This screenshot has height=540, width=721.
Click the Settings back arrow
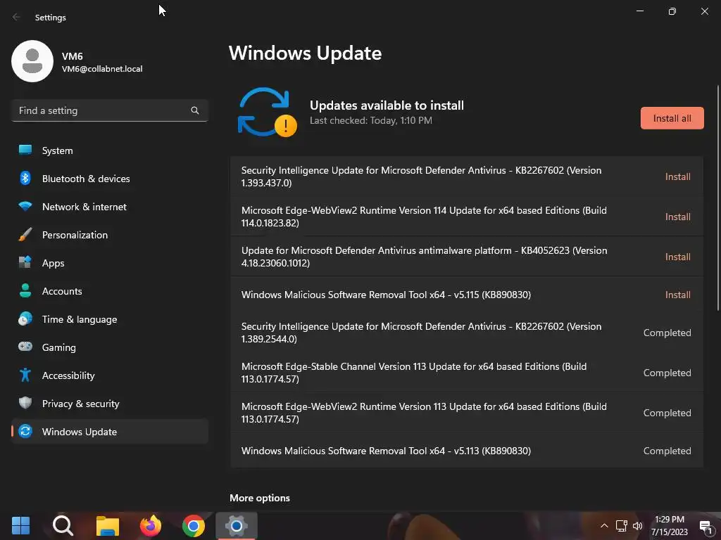pos(16,17)
